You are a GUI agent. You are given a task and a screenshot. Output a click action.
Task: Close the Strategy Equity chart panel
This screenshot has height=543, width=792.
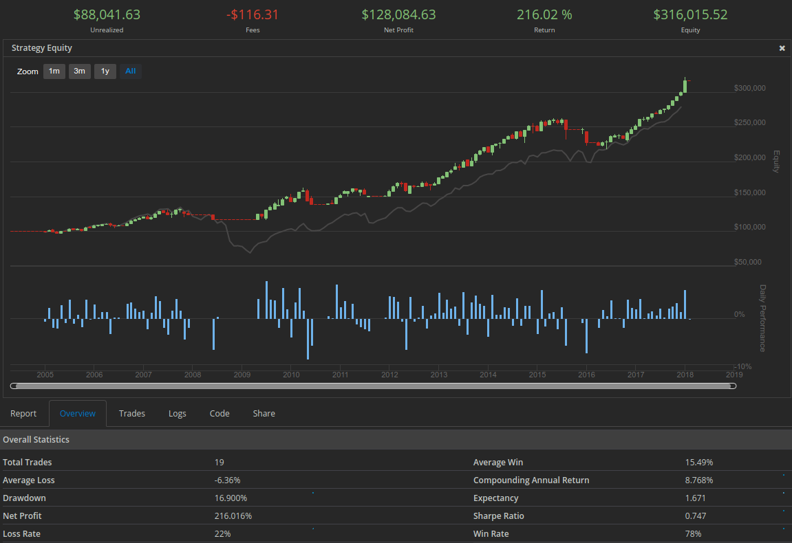tap(782, 48)
